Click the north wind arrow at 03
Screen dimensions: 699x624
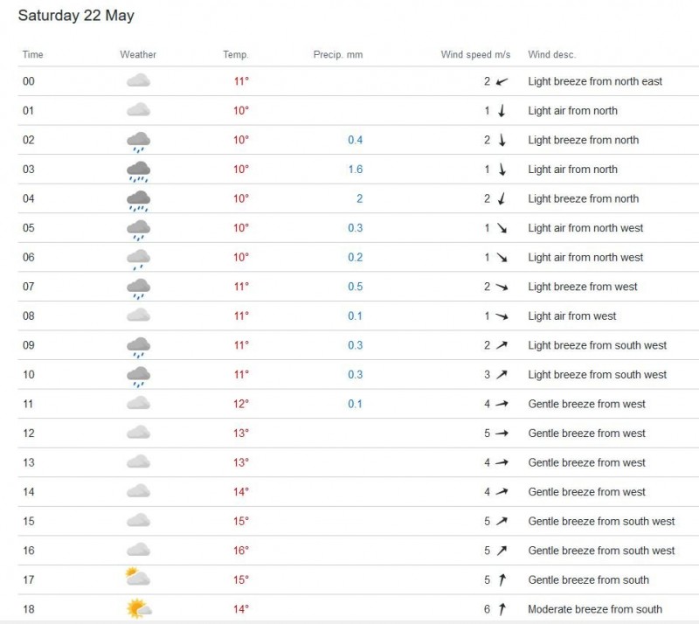(502, 170)
